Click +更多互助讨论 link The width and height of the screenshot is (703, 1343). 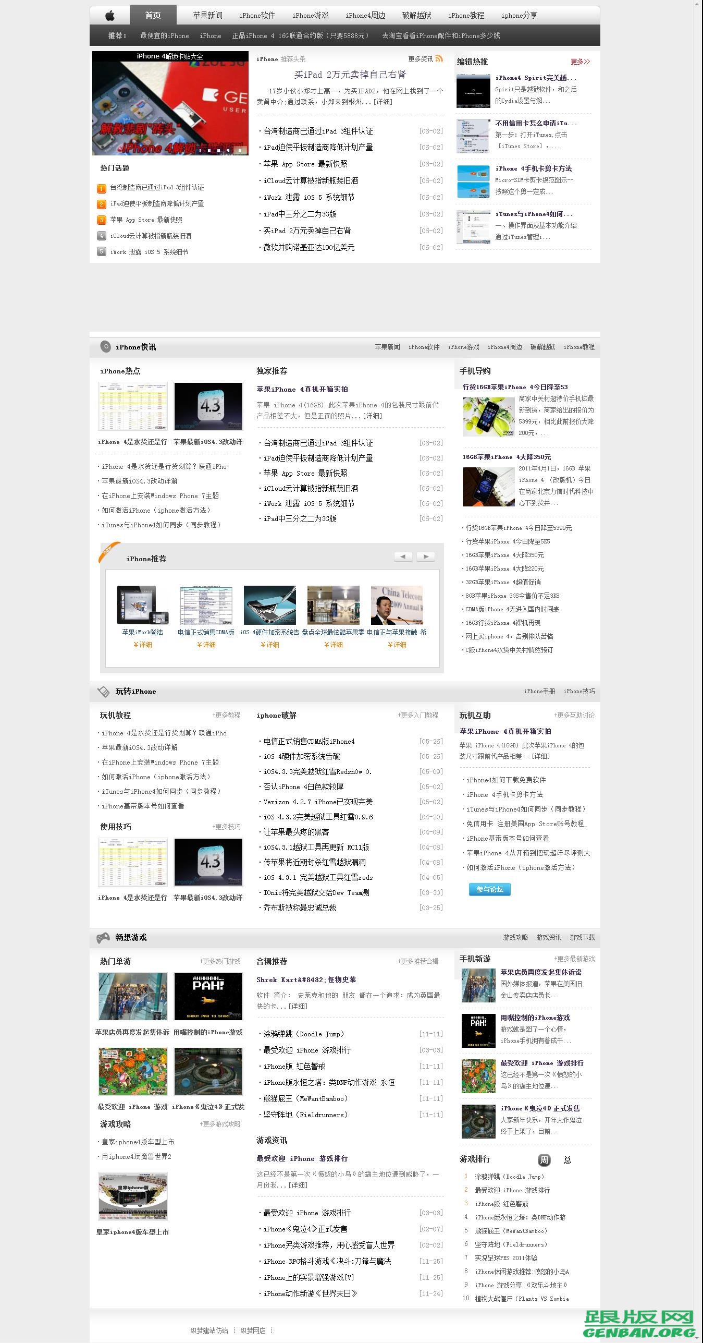(x=574, y=715)
